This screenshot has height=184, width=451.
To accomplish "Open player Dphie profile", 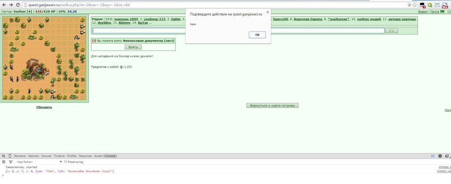I will pyautogui.click(x=176, y=19).
